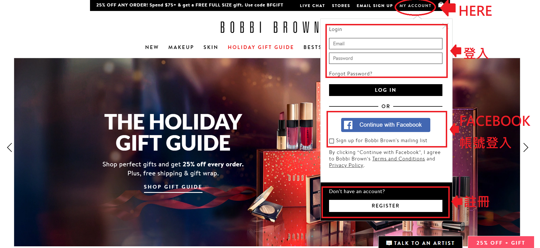Close the login popup panel

pos(445,26)
